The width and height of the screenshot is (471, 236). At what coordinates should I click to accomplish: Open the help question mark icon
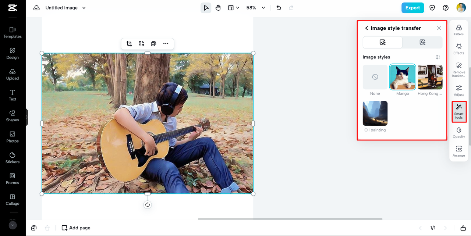coord(446,8)
